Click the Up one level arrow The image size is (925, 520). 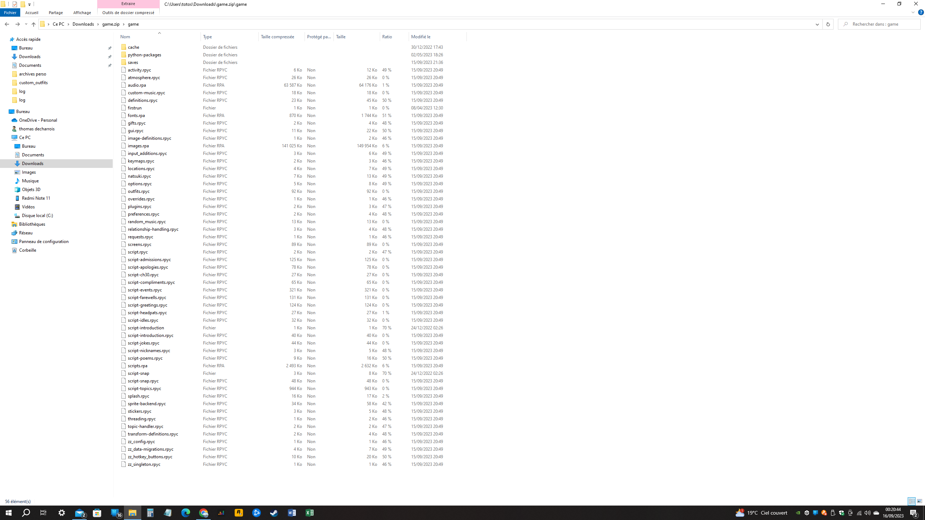pyautogui.click(x=33, y=24)
